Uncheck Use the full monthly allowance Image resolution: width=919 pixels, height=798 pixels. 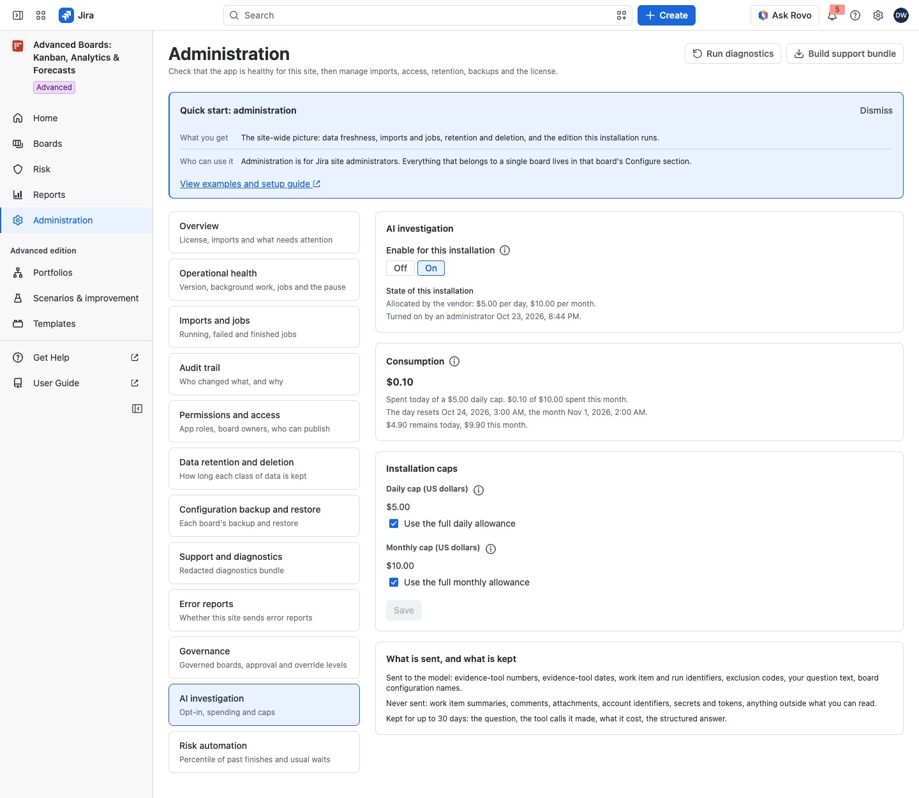[x=394, y=582]
